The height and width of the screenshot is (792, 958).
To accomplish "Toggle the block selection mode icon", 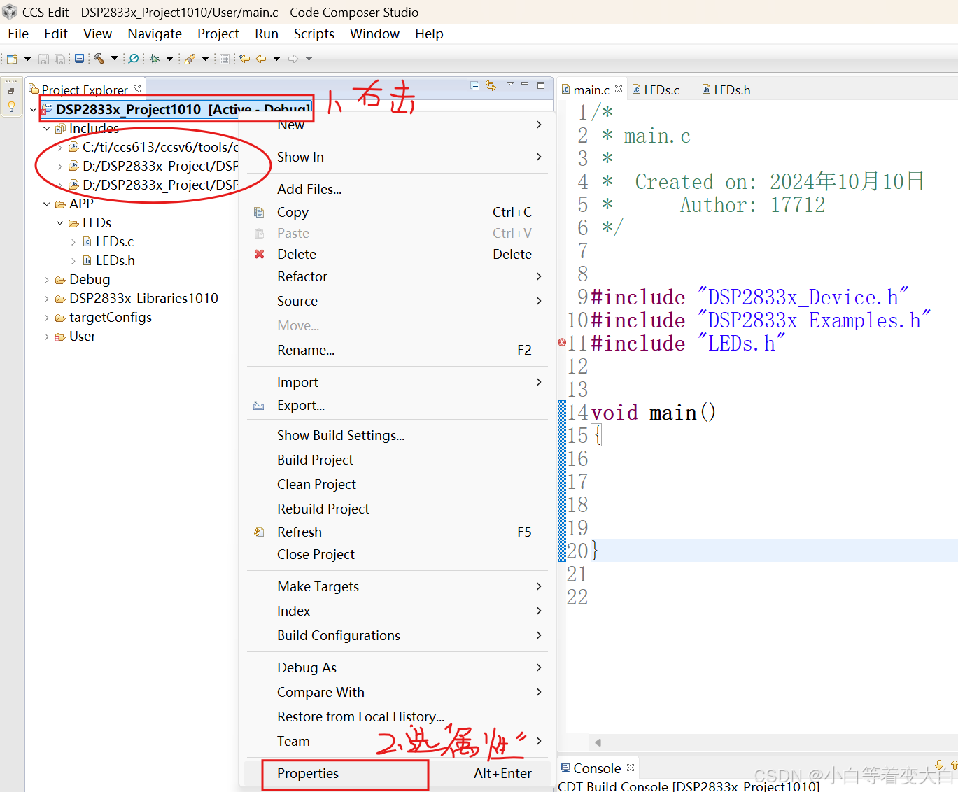I will pyautogui.click(x=225, y=59).
